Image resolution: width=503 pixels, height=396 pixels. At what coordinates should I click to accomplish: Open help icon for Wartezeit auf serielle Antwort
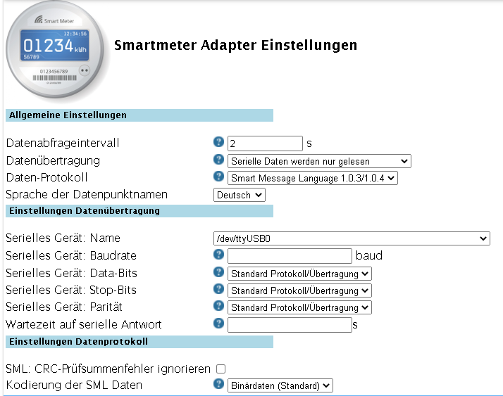click(x=218, y=324)
